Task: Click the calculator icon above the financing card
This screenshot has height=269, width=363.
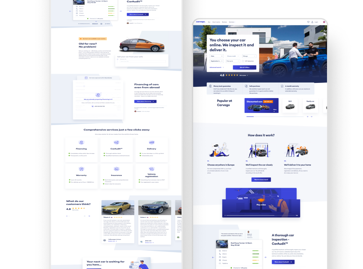Action: [x=86, y=78]
